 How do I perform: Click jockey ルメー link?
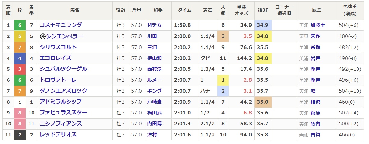pos(154,80)
